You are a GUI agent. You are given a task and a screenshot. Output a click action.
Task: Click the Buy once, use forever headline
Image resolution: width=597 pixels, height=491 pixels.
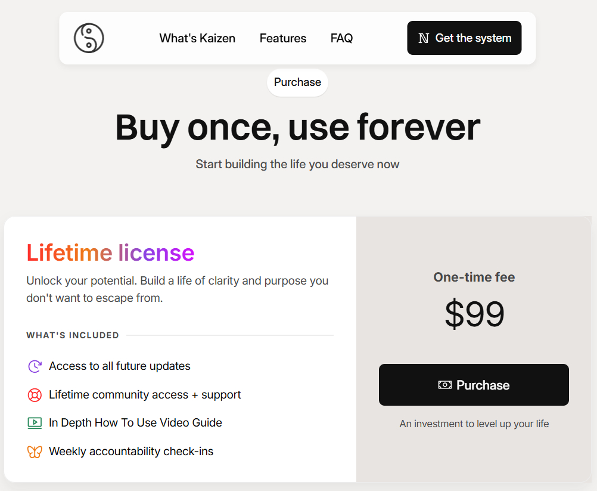297,127
